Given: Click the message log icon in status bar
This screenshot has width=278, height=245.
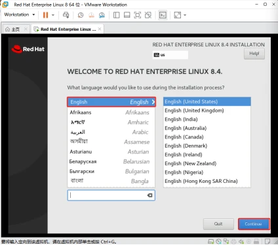Looking at the screenshot, I should 267,242.
